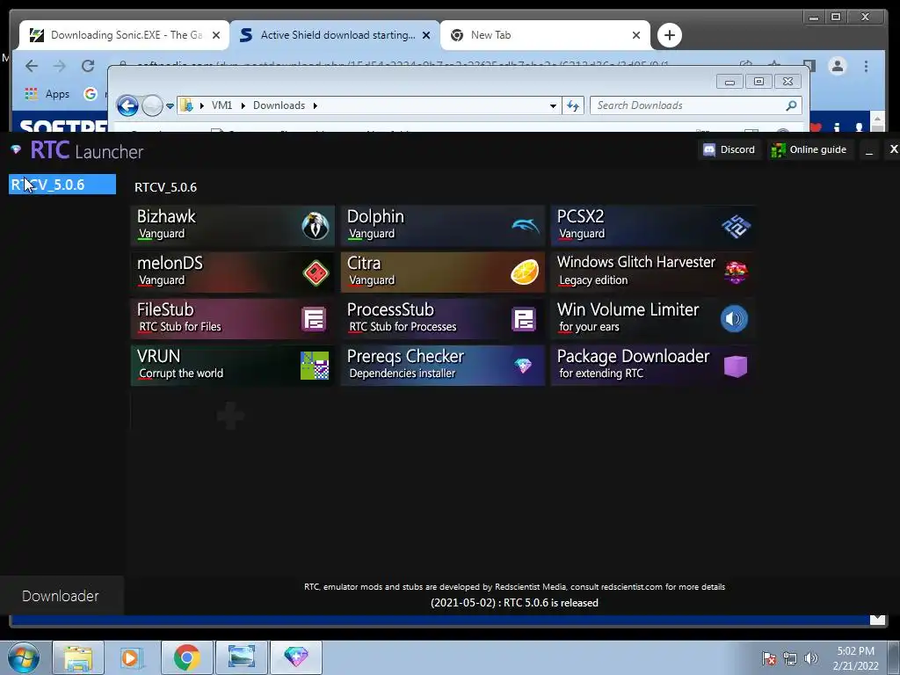
Task: Close the Active Shield download tab
Action: 426,35
